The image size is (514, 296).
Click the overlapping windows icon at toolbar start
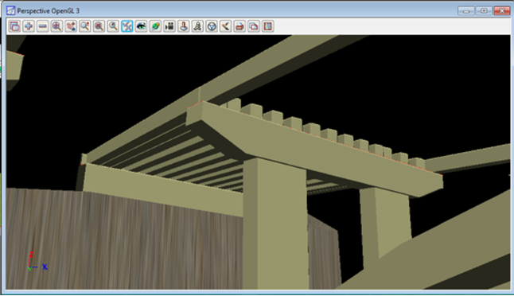pyautogui.click(x=14, y=26)
